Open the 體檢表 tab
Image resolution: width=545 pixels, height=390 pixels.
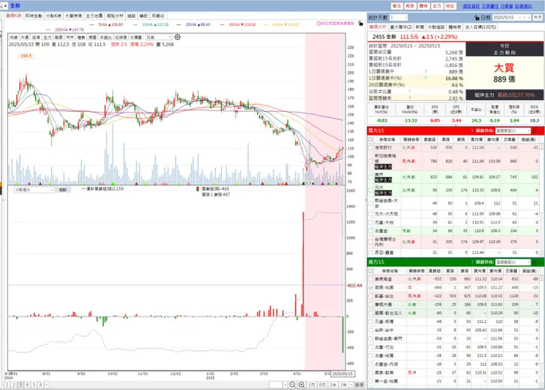coord(454,27)
